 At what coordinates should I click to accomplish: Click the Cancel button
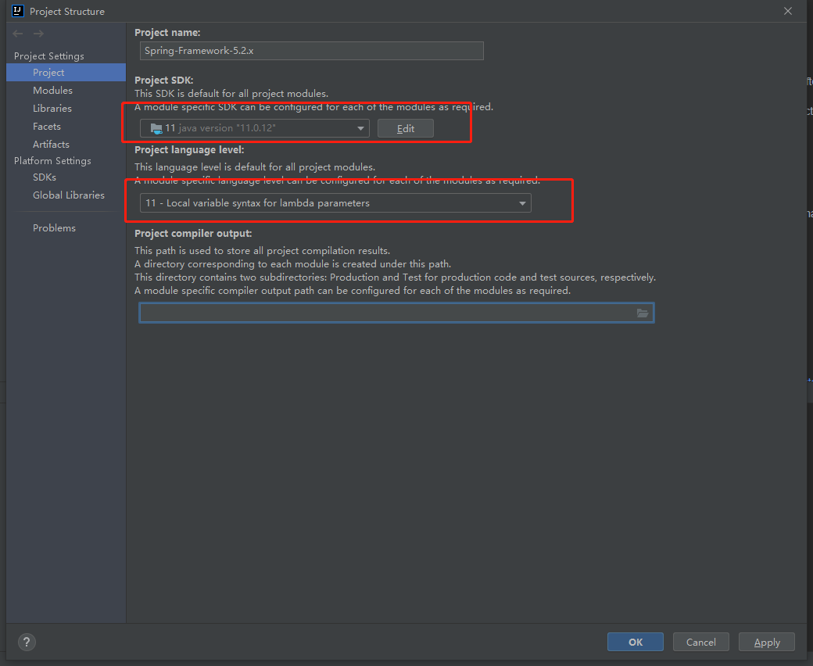[701, 643]
